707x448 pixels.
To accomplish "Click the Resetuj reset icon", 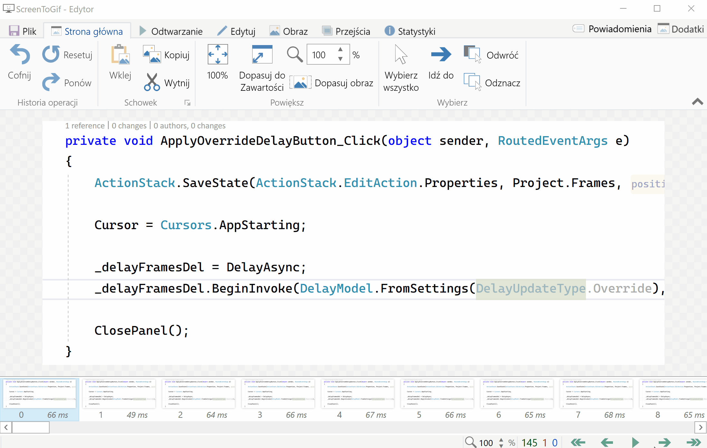I will (51, 54).
